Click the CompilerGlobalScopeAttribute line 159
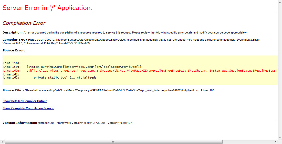The height and width of the screenshot is (144, 282). [x=72, y=67]
